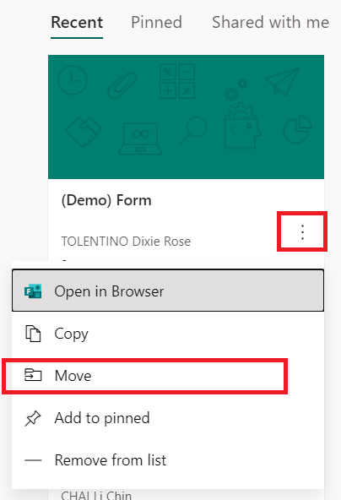The height and width of the screenshot is (500, 341).
Task: Switch to the Recent tab
Action: (77, 23)
